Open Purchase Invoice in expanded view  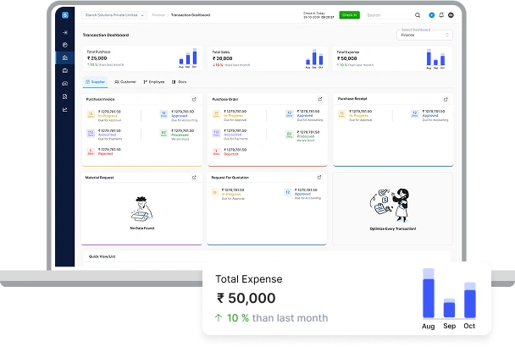tap(194, 99)
